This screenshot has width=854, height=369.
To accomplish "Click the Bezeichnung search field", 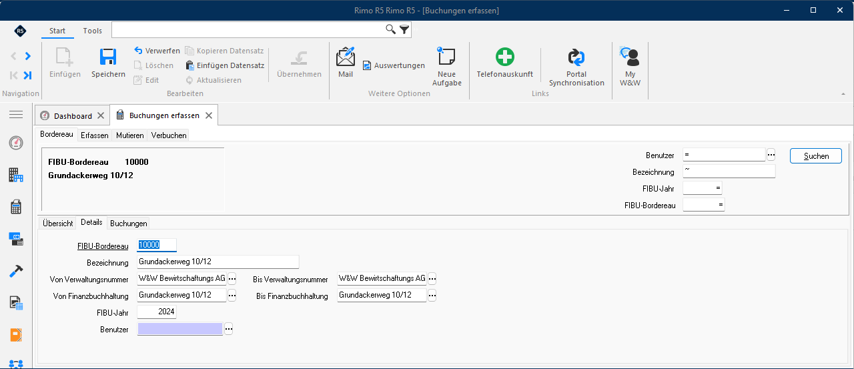I will pyautogui.click(x=729, y=171).
